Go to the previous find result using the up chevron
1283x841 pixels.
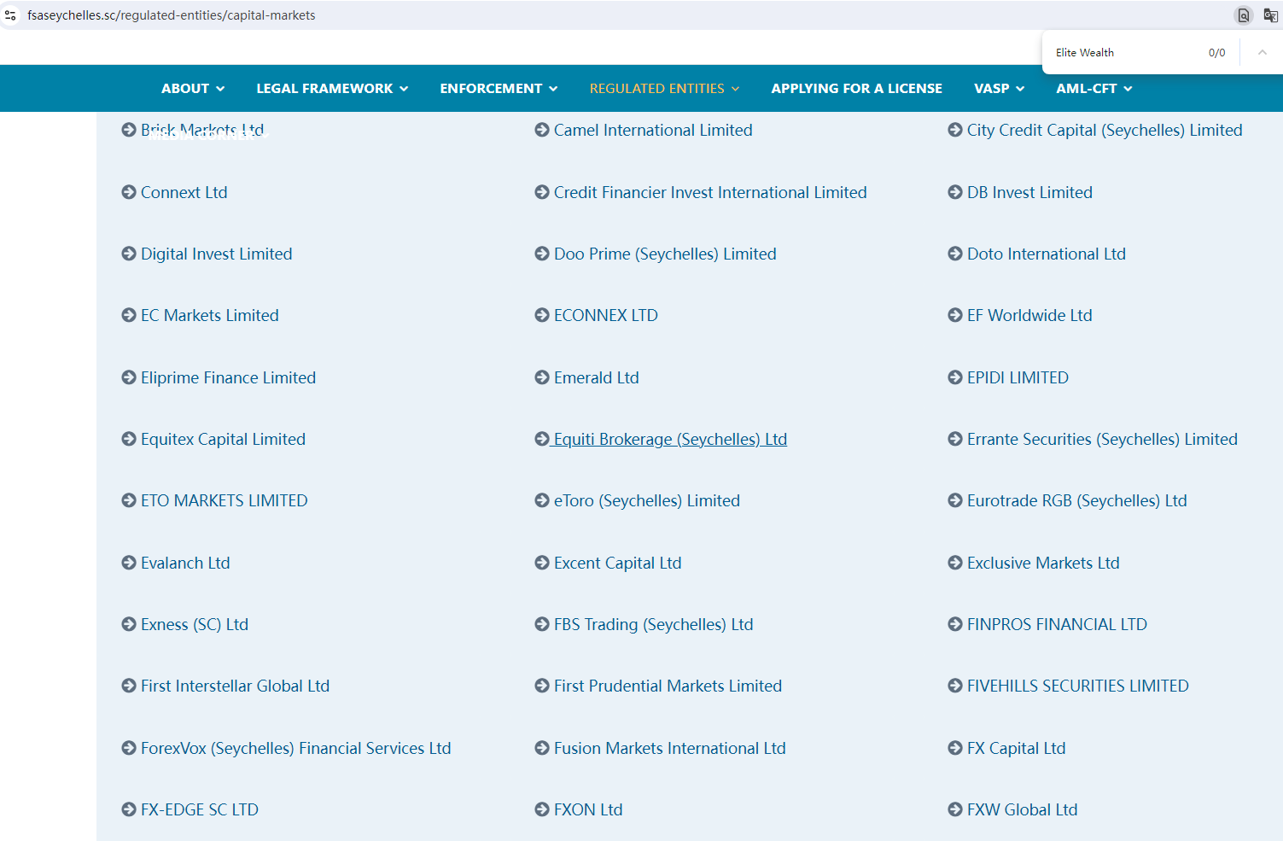1262,52
